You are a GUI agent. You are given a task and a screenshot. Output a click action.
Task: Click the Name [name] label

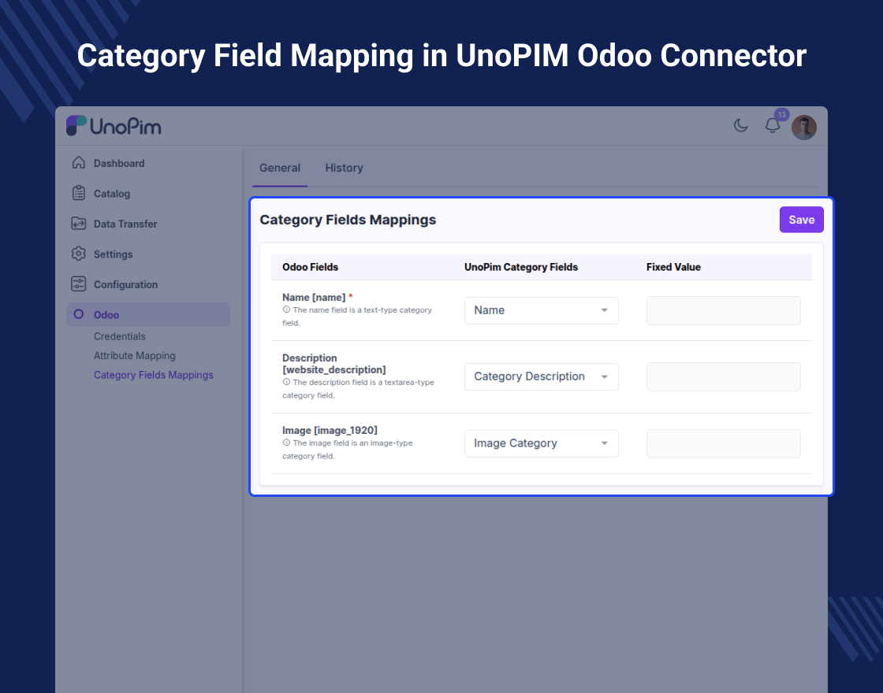click(314, 297)
